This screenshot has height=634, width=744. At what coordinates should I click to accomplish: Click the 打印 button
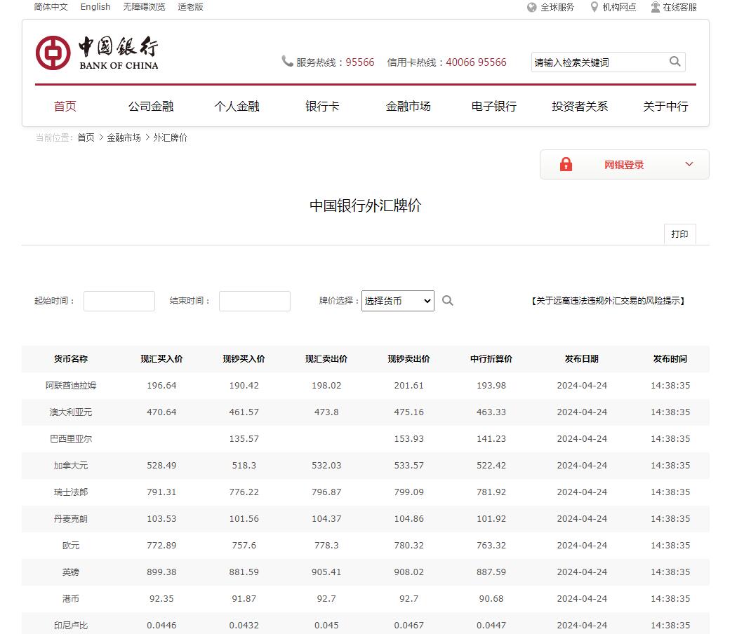point(679,234)
